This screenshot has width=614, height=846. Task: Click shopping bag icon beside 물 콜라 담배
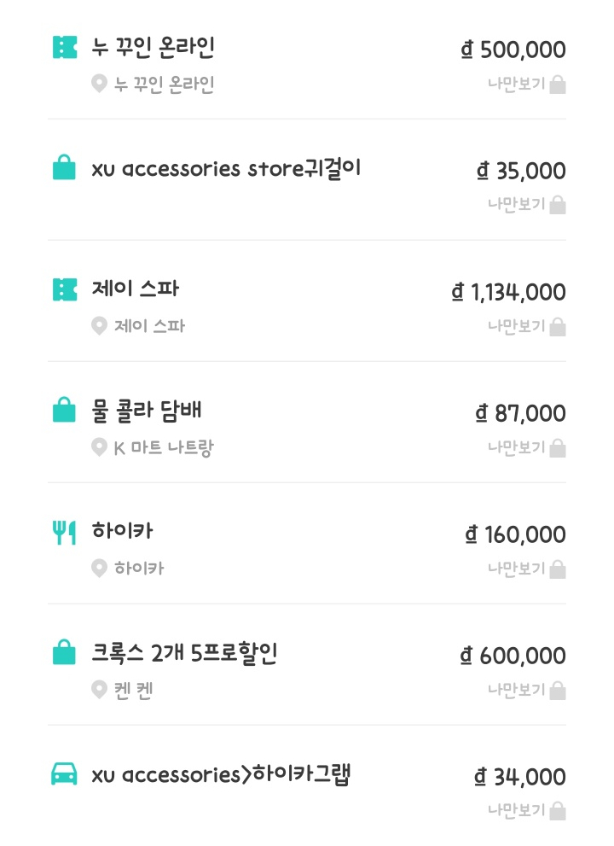click(x=65, y=411)
